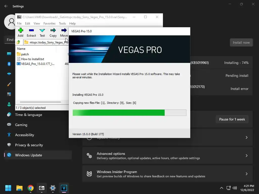This screenshot has width=259, height=194.
Task: Open the Apps icon in Settings sidebar
Action: click(x=9, y=94)
